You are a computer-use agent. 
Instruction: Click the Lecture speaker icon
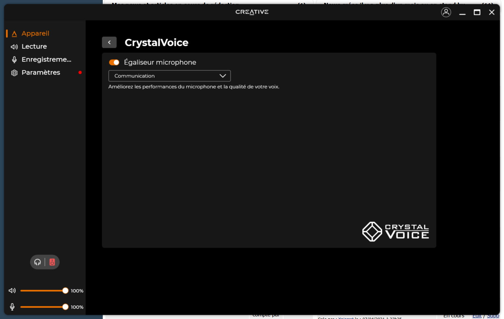[x=14, y=47]
